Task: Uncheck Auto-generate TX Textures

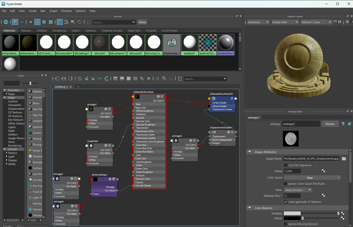Action: coord(286,202)
